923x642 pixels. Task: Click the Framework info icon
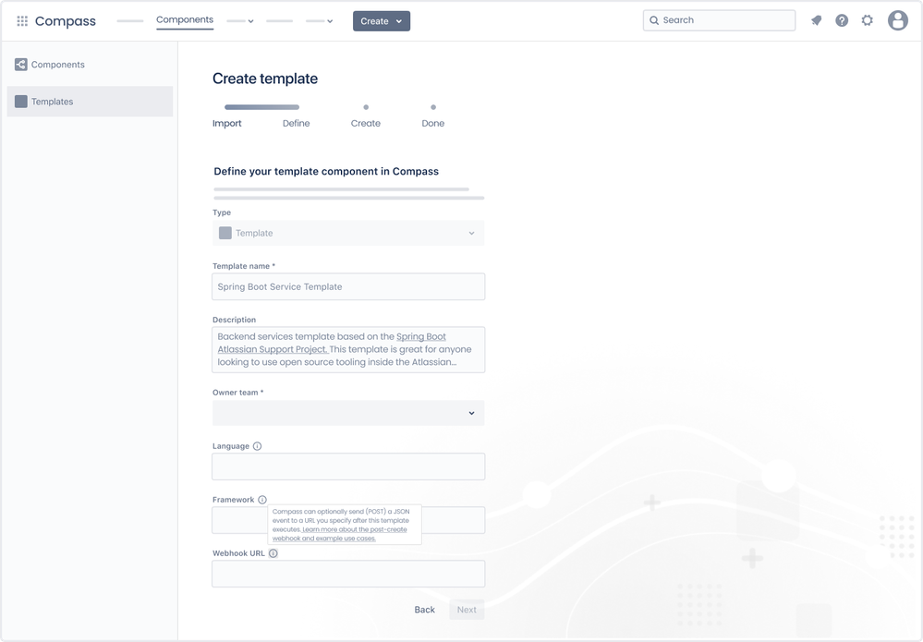tap(262, 500)
